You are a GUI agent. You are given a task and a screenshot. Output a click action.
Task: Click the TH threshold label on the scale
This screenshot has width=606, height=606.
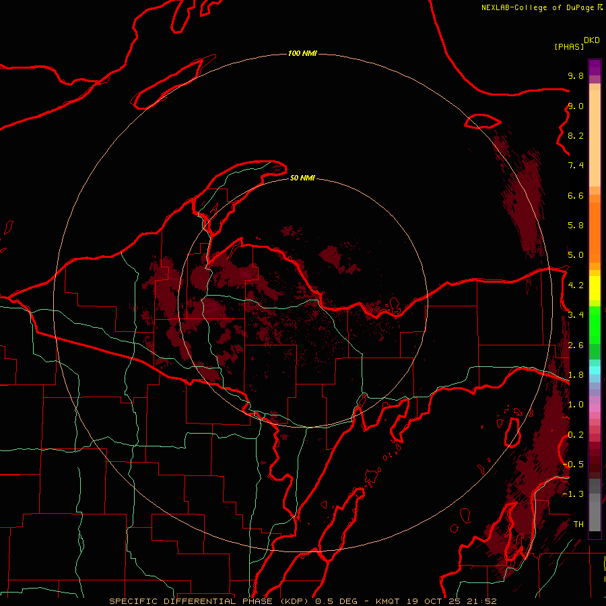pyautogui.click(x=578, y=525)
